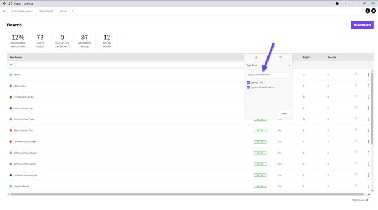The height and width of the screenshot is (210, 378).
Task: Uncheck the Sports Board London checkbox
Action: (248, 87)
